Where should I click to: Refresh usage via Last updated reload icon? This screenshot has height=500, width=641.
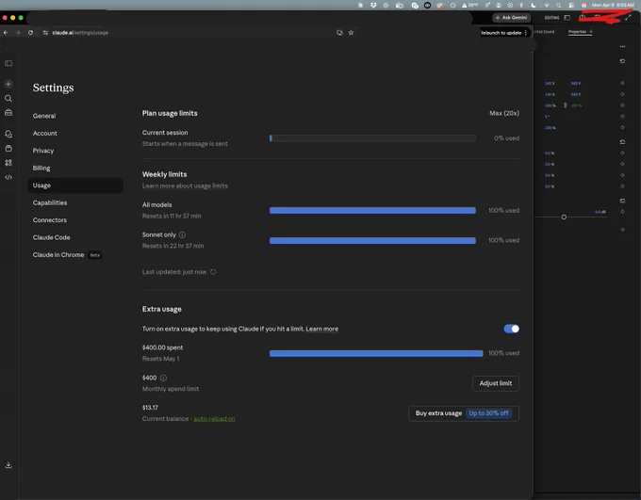(x=213, y=272)
